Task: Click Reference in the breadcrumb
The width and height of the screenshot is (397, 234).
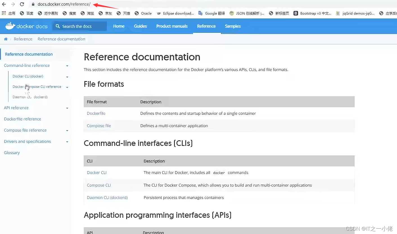Action: [x=23, y=39]
